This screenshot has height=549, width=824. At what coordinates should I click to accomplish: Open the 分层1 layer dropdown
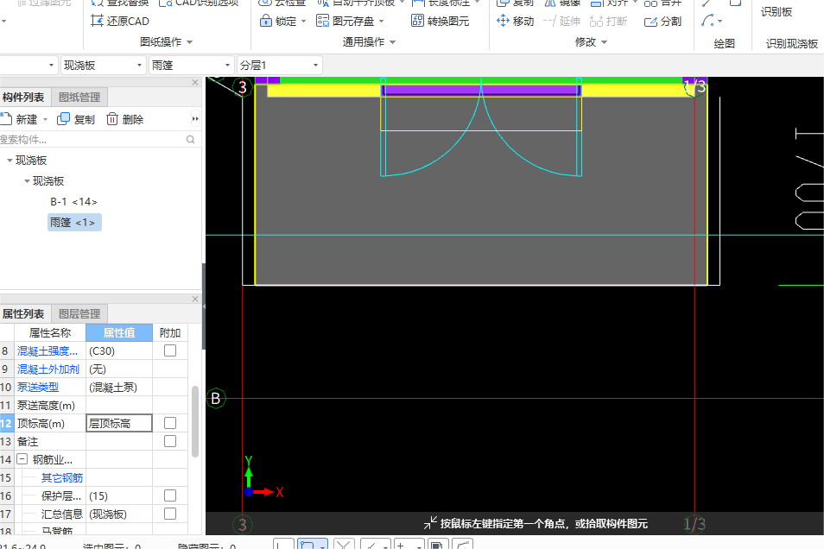315,65
